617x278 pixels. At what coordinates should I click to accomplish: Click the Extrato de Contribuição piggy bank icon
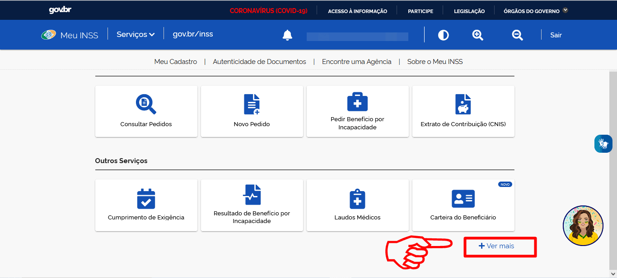[463, 104]
